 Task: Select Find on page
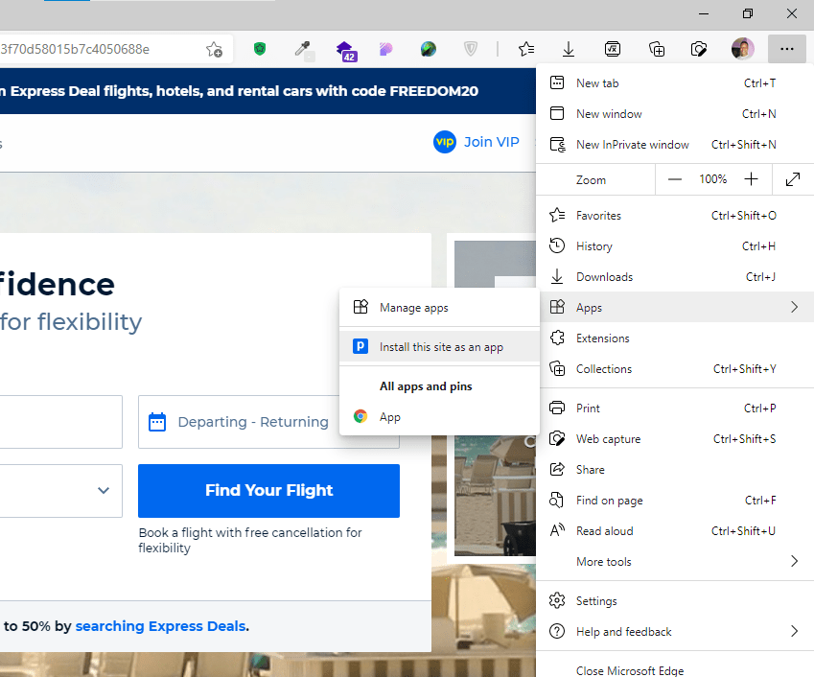pyautogui.click(x=675, y=500)
